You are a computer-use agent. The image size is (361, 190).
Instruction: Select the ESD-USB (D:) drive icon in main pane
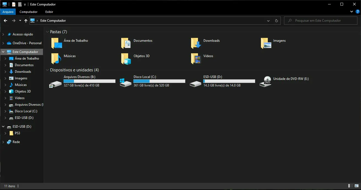tap(196, 84)
